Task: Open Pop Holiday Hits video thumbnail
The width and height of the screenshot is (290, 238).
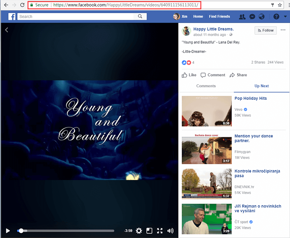Action: point(206,111)
